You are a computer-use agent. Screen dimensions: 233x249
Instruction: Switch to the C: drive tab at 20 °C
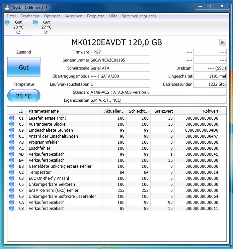pos(18,27)
